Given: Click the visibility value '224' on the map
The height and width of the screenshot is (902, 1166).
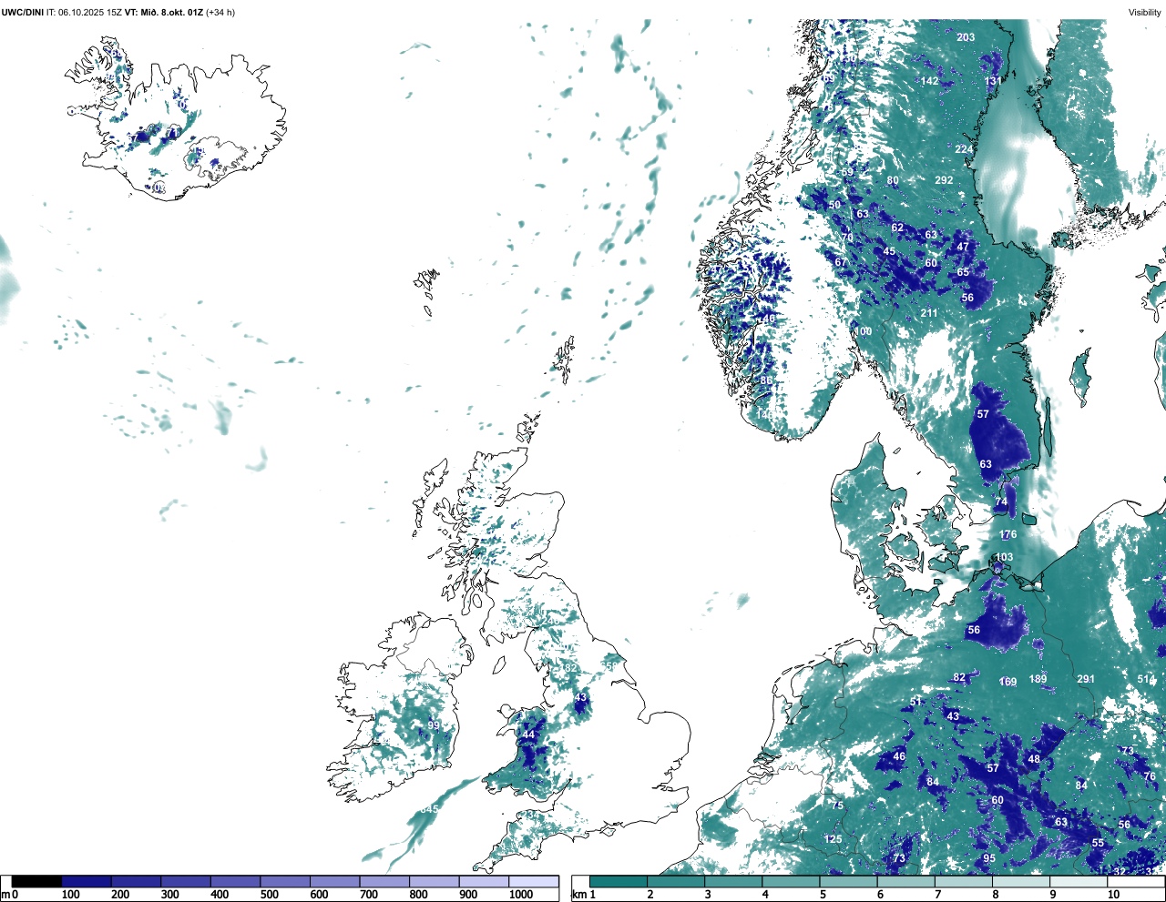Looking at the screenshot, I should pos(964,149).
